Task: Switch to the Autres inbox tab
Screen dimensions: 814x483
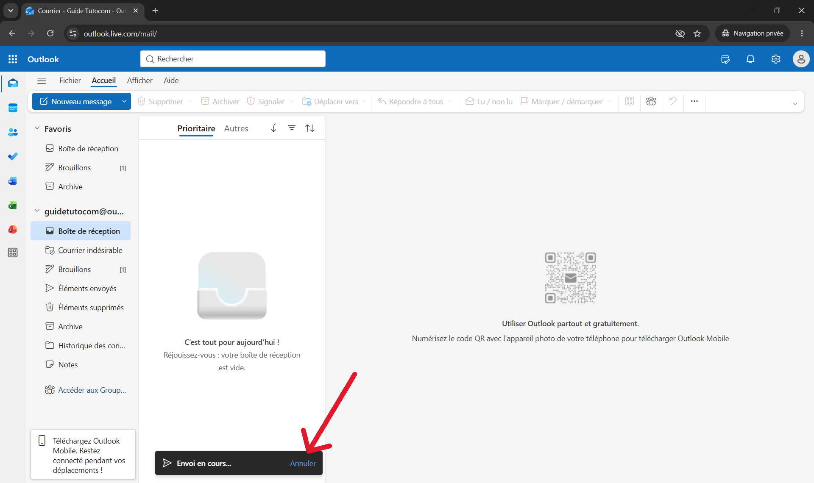Action: coord(236,128)
